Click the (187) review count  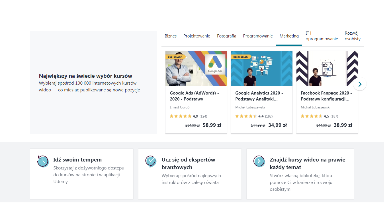[x=334, y=116]
